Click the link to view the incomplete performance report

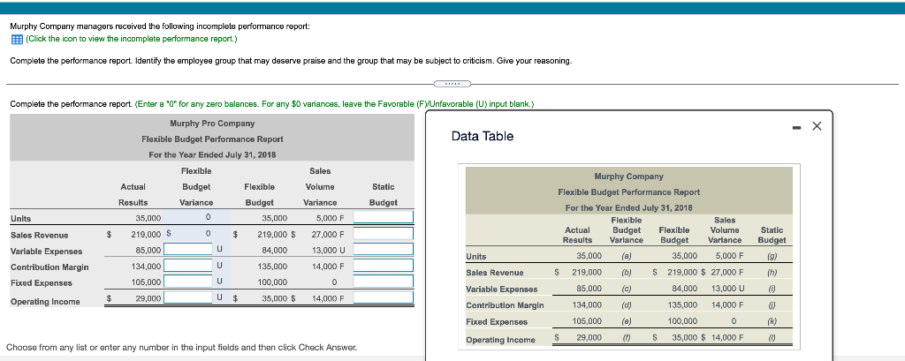coord(131,39)
